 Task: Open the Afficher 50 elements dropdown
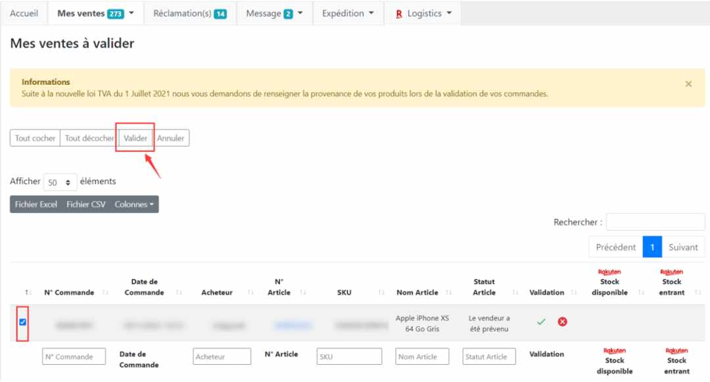(x=60, y=182)
